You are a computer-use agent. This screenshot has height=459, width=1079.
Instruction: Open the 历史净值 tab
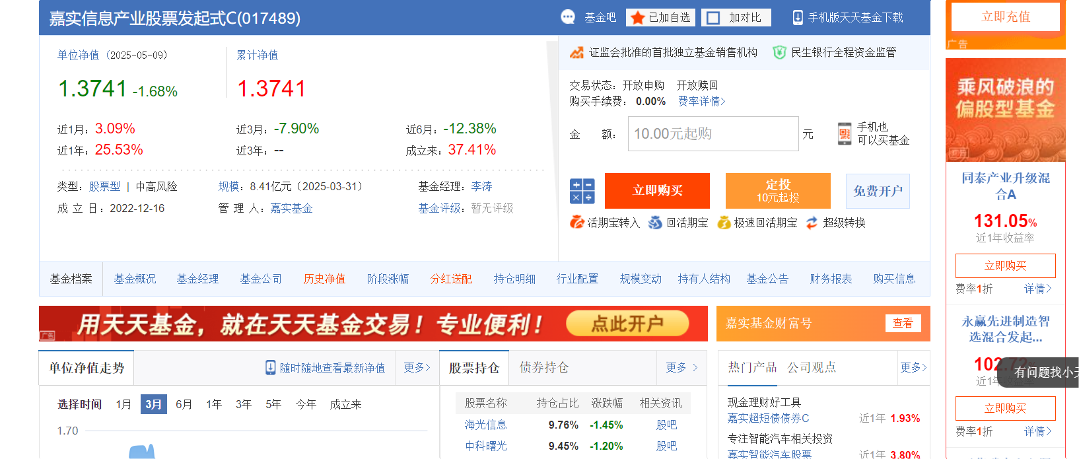point(324,279)
